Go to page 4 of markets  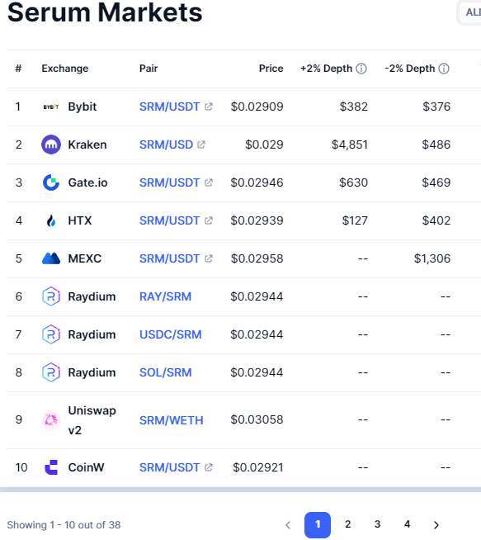coord(407,524)
